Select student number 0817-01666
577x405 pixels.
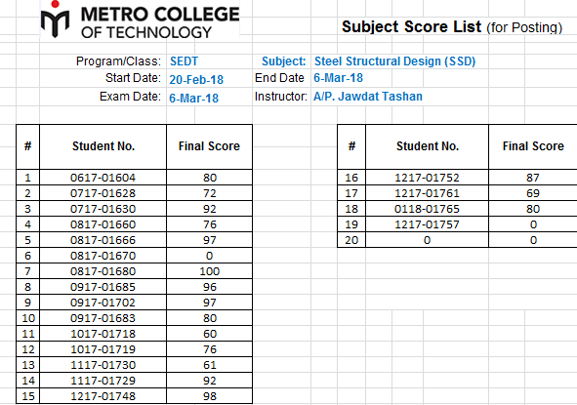103,240
